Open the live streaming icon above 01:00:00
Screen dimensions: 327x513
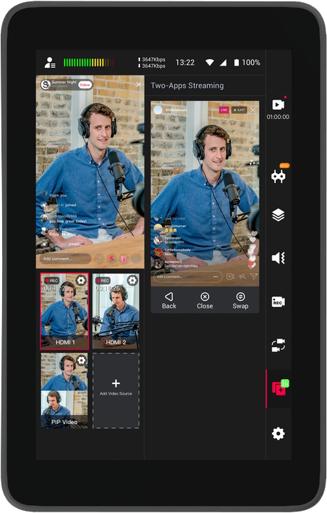278,104
